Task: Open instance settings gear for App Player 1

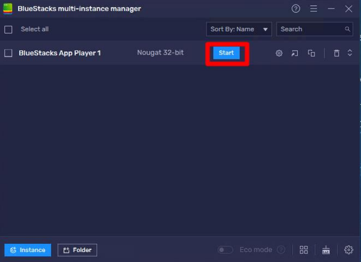Action: (x=279, y=53)
